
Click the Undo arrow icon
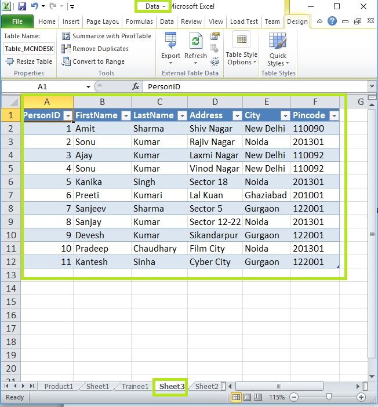pyautogui.click(x=34, y=6)
